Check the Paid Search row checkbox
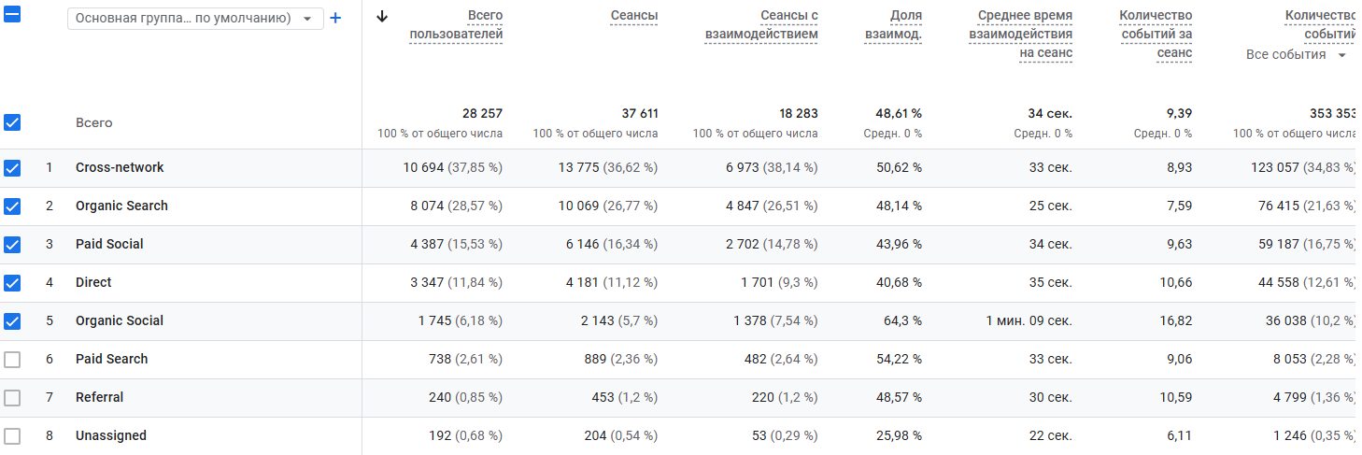The image size is (1362, 455). [x=12, y=360]
